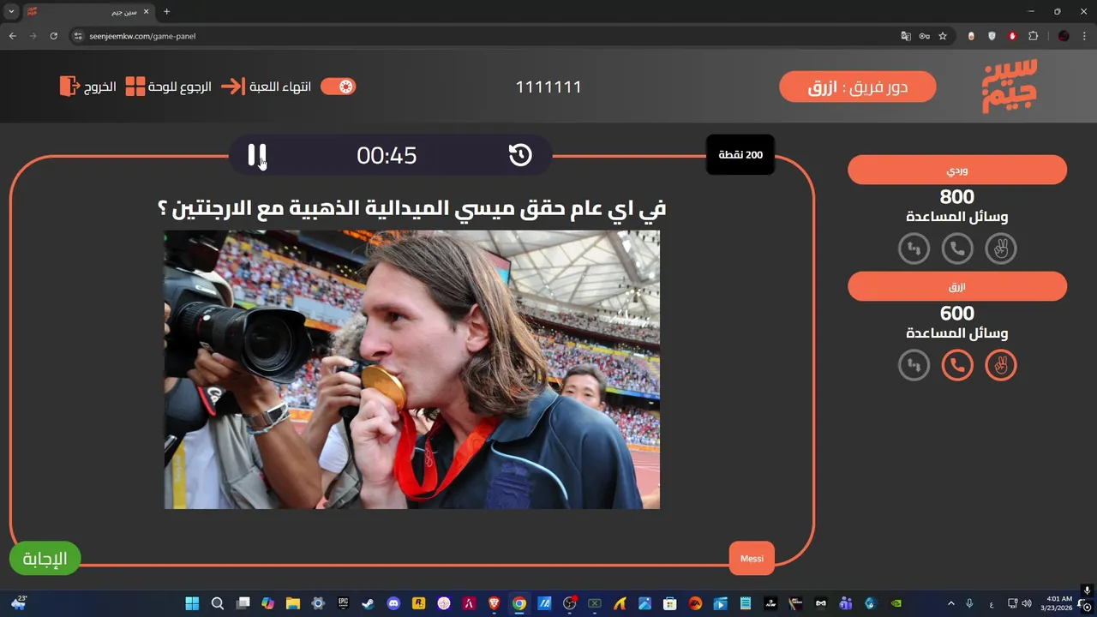The height and width of the screenshot is (617, 1097).
Task: Open File Explorer from the taskbar
Action: click(x=293, y=603)
